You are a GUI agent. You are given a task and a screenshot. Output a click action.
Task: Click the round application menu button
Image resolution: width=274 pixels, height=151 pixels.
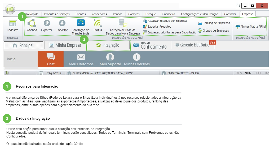point(10,9)
